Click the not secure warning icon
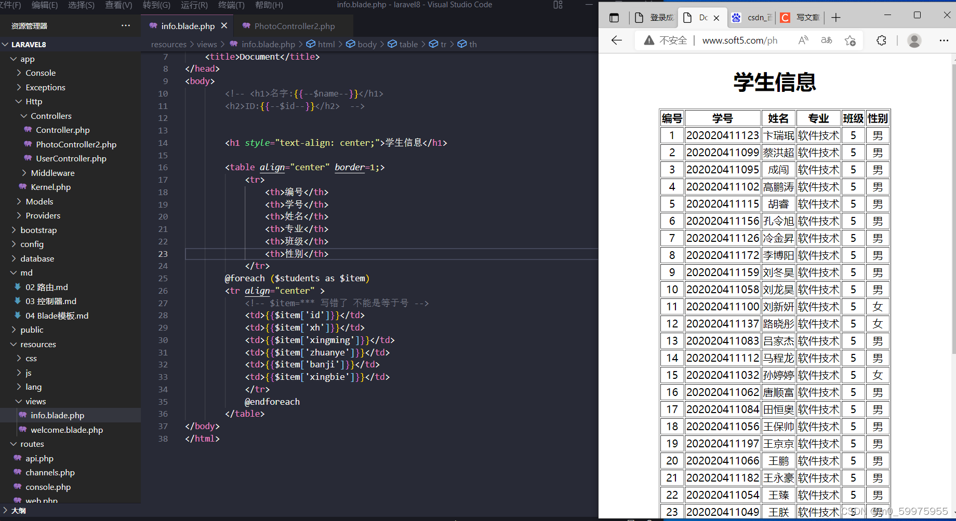 [x=649, y=40]
